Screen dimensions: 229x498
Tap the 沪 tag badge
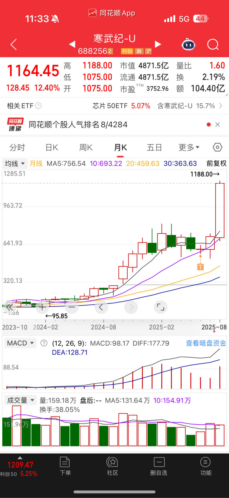(x=148, y=51)
